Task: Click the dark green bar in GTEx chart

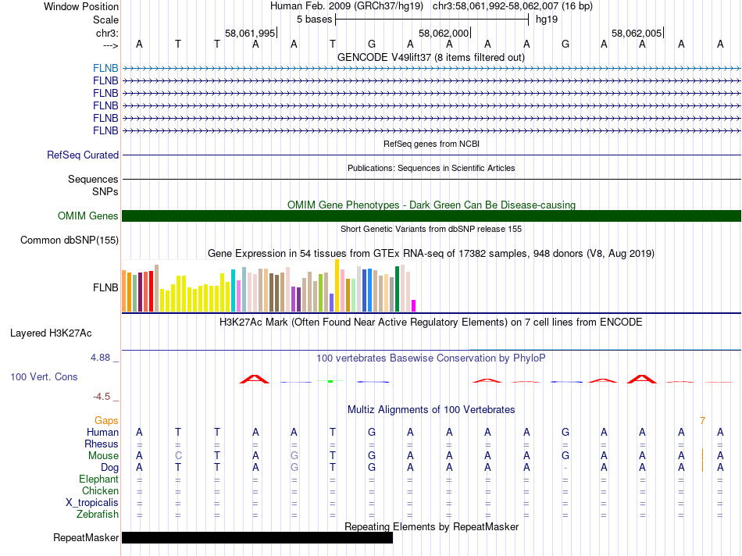Action: [397, 289]
